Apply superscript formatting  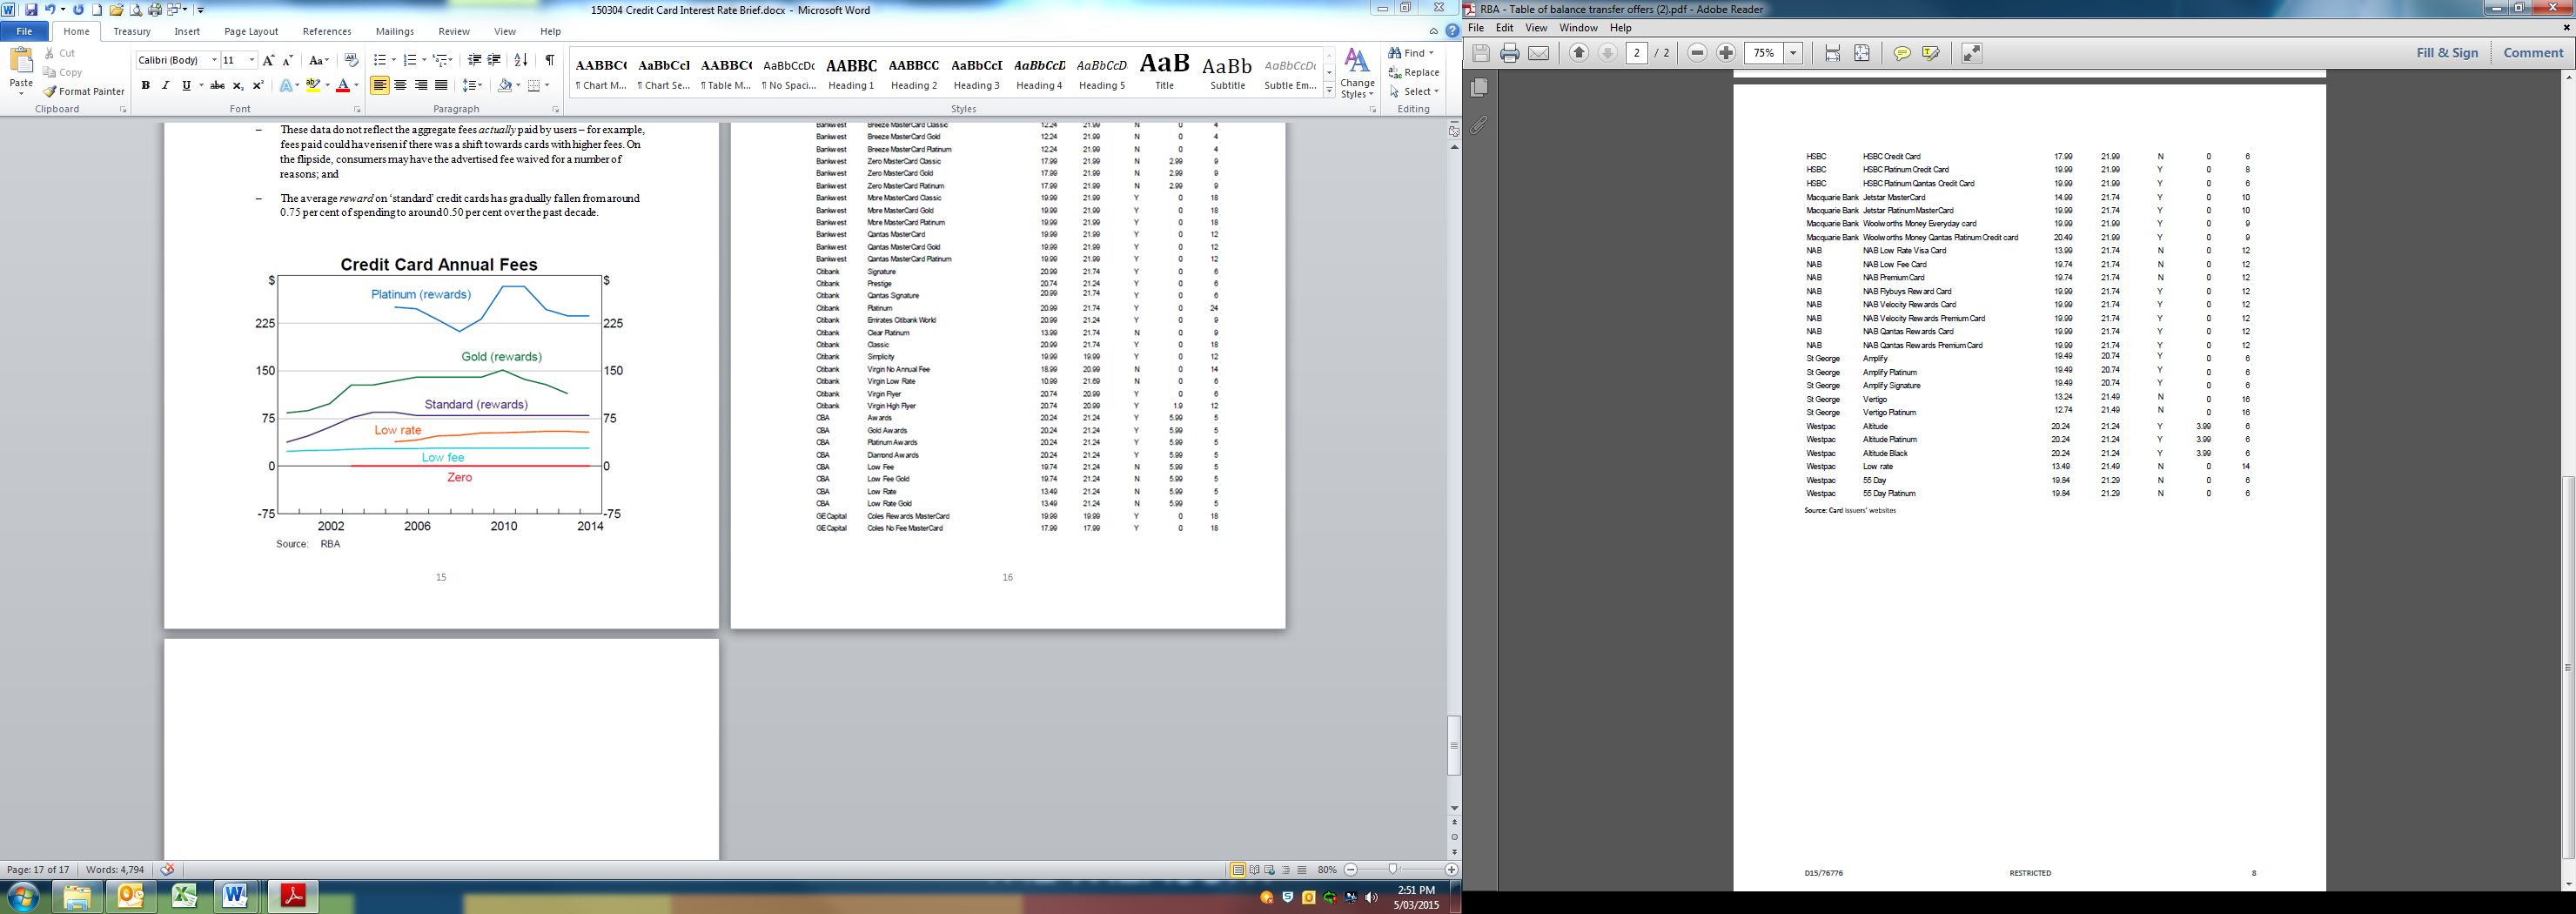coord(258,86)
